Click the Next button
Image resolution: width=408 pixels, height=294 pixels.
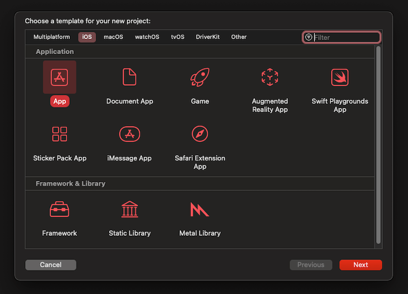(360, 265)
